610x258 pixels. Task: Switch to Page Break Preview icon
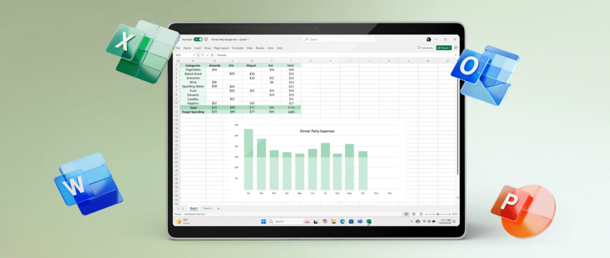(421, 214)
